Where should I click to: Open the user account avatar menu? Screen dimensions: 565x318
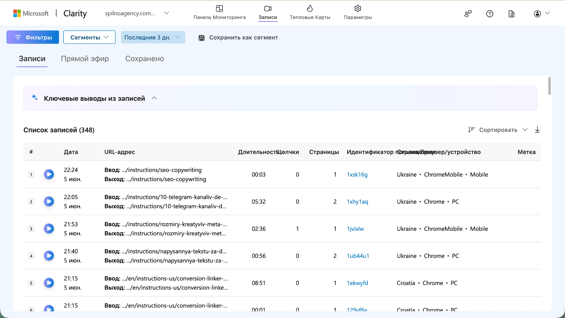point(542,13)
